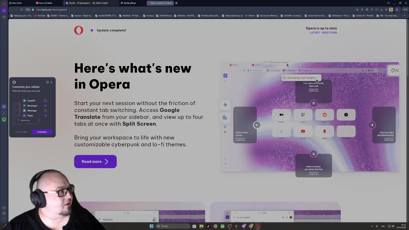
Task: Open the Spotify icon in Opera sidebar
Action: coord(4,119)
